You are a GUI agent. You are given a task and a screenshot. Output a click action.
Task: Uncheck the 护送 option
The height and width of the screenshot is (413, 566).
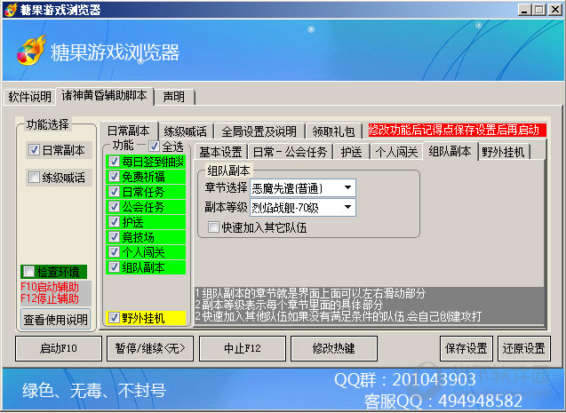pyautogui.click(x=114, y=222)
